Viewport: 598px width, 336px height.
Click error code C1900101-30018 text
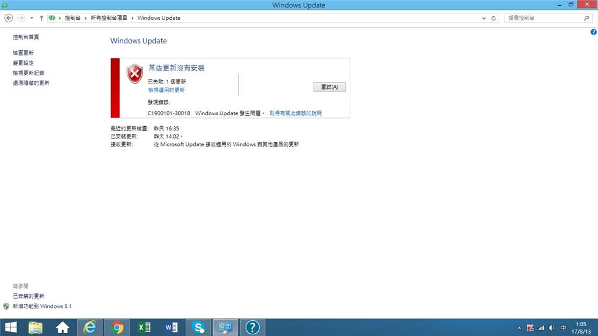(x=169, y=113)
